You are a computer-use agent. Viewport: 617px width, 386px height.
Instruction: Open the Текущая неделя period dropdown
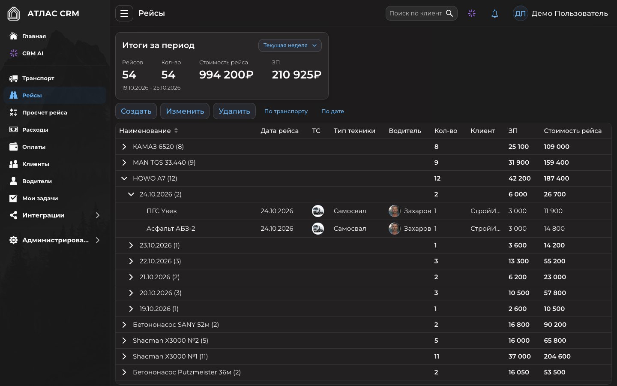pyautogui.click(x=290, y=45)
